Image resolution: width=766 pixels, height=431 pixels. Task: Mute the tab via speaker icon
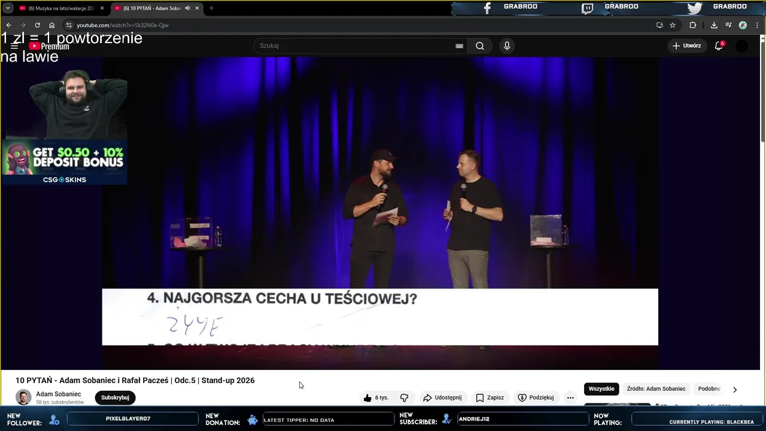click(187, 8)
